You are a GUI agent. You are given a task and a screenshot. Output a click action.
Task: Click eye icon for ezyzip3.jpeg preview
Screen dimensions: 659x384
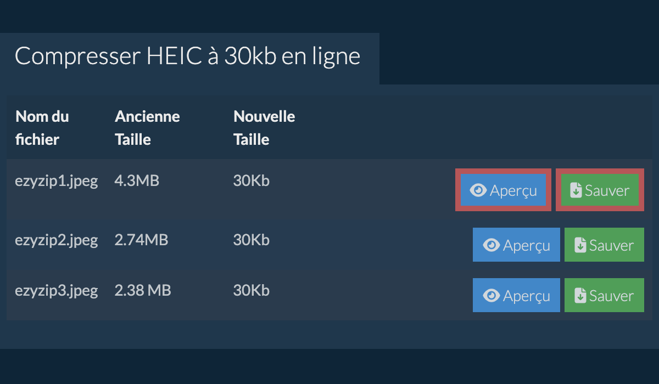491,296
